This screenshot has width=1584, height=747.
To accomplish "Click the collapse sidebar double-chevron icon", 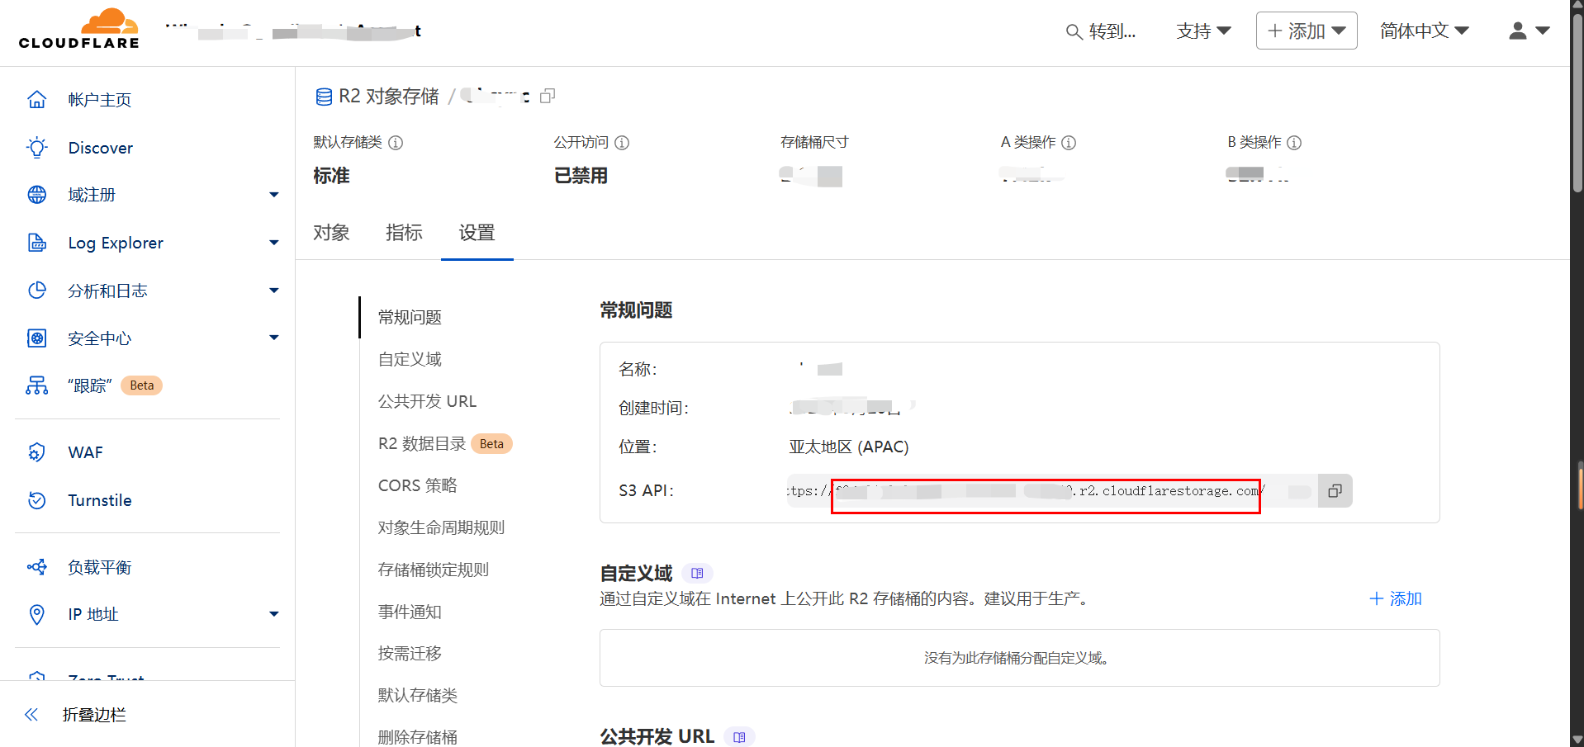I will pyautogui.click(x=31, y=715).
